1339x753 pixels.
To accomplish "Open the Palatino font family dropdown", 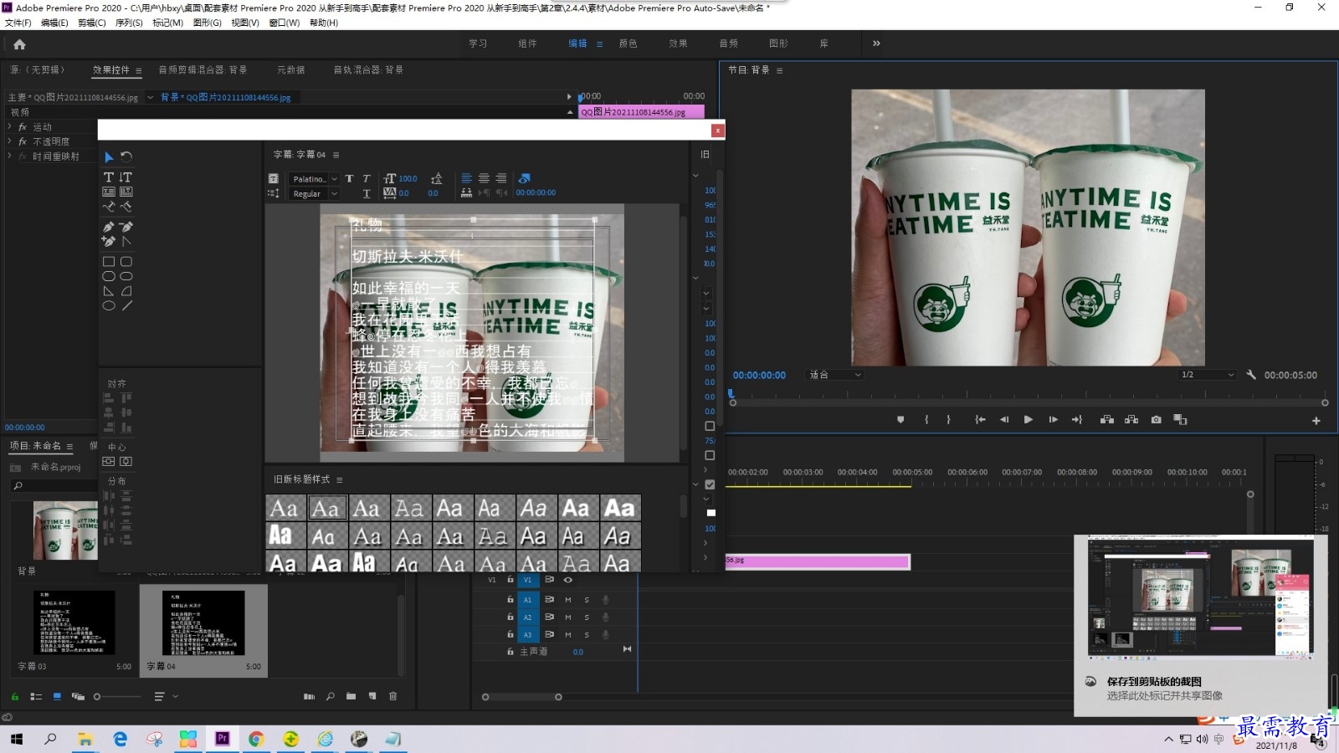I will tap(315, 179).
